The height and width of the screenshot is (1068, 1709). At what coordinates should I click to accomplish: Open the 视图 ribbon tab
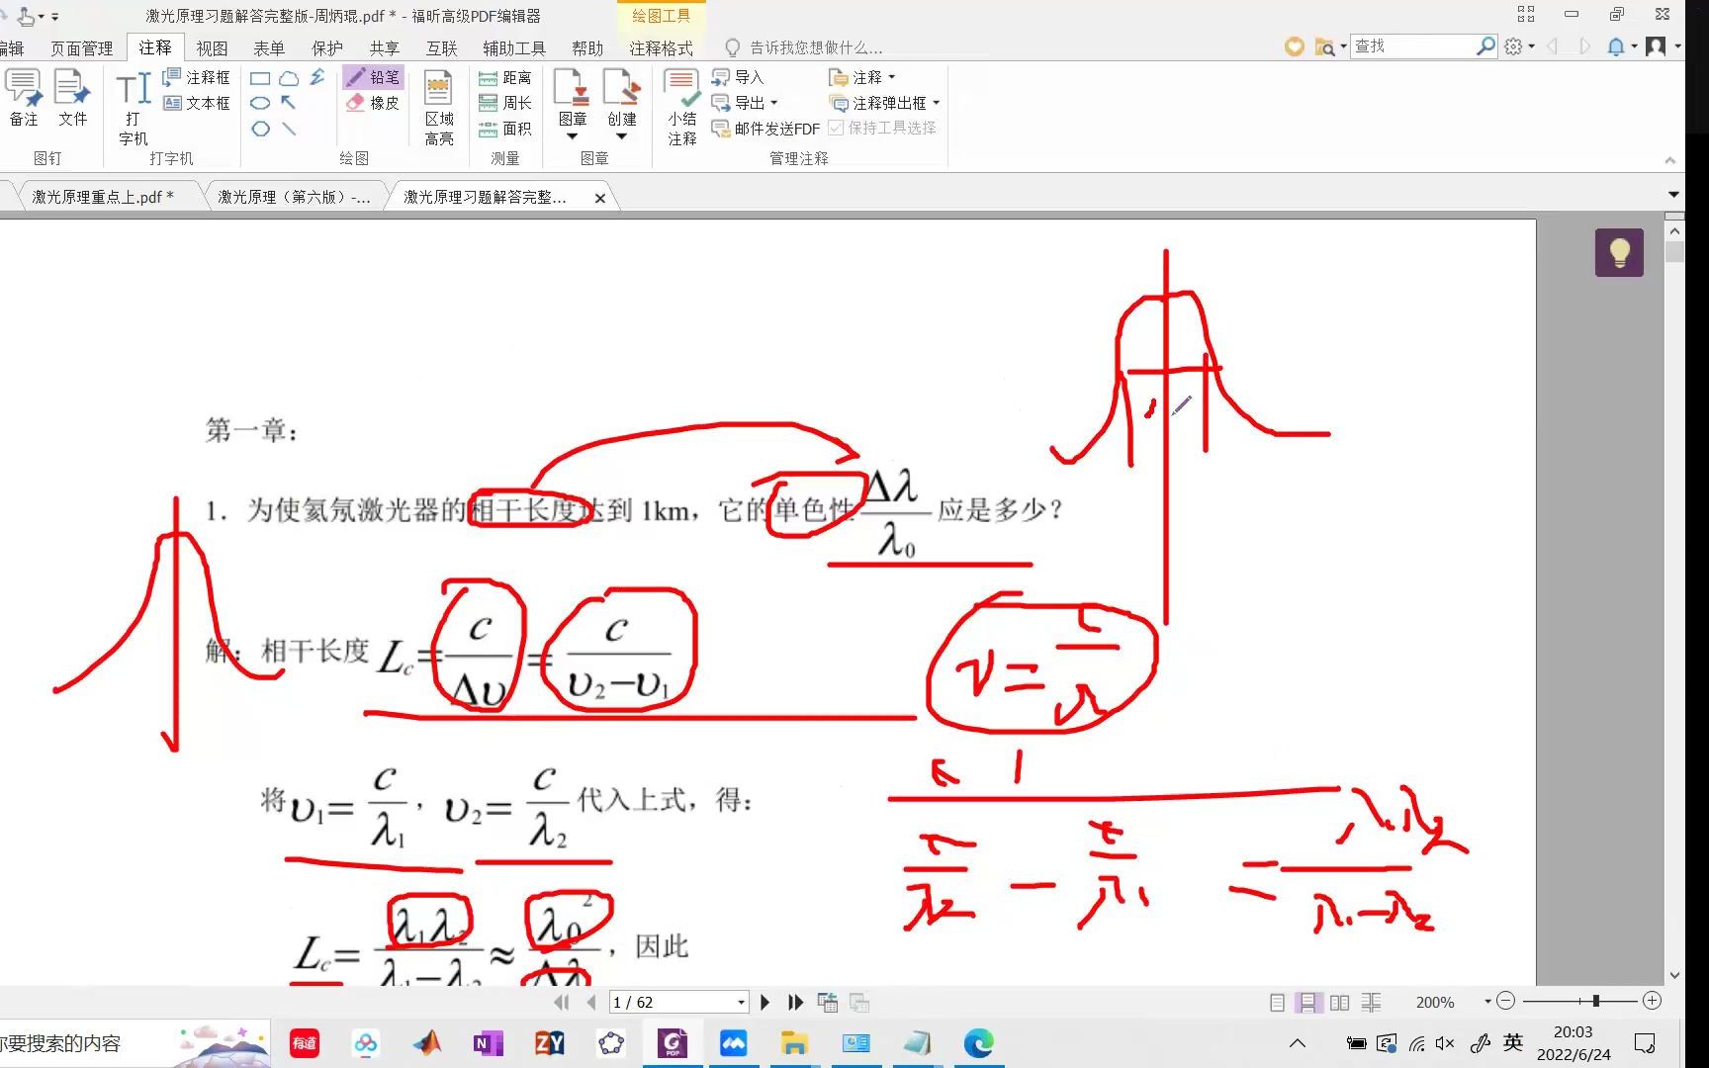(212, 47)
